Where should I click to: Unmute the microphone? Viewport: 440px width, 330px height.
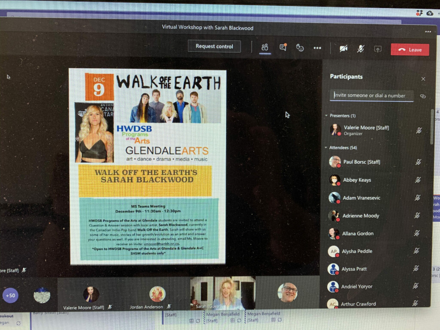(x=361, y=49)
